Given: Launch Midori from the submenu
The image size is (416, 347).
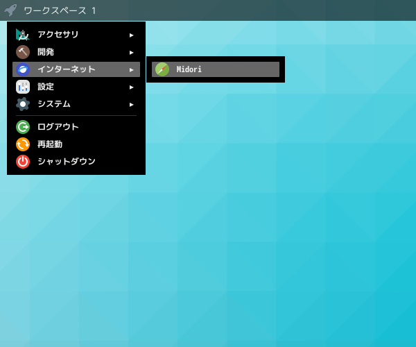Looking at the screenshot, I should (216, 69).
